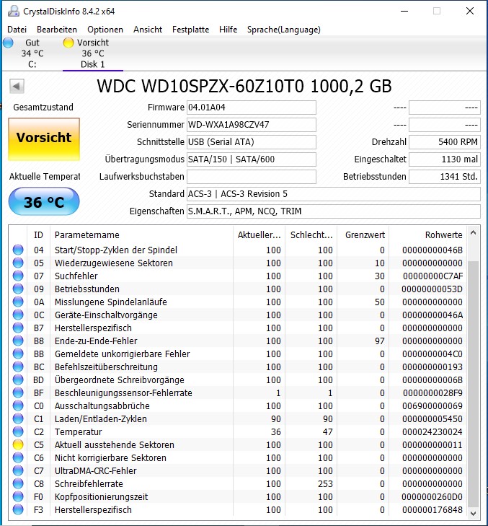
Task: Open the Sprache(Language) menu
Action: coord(283,30)
